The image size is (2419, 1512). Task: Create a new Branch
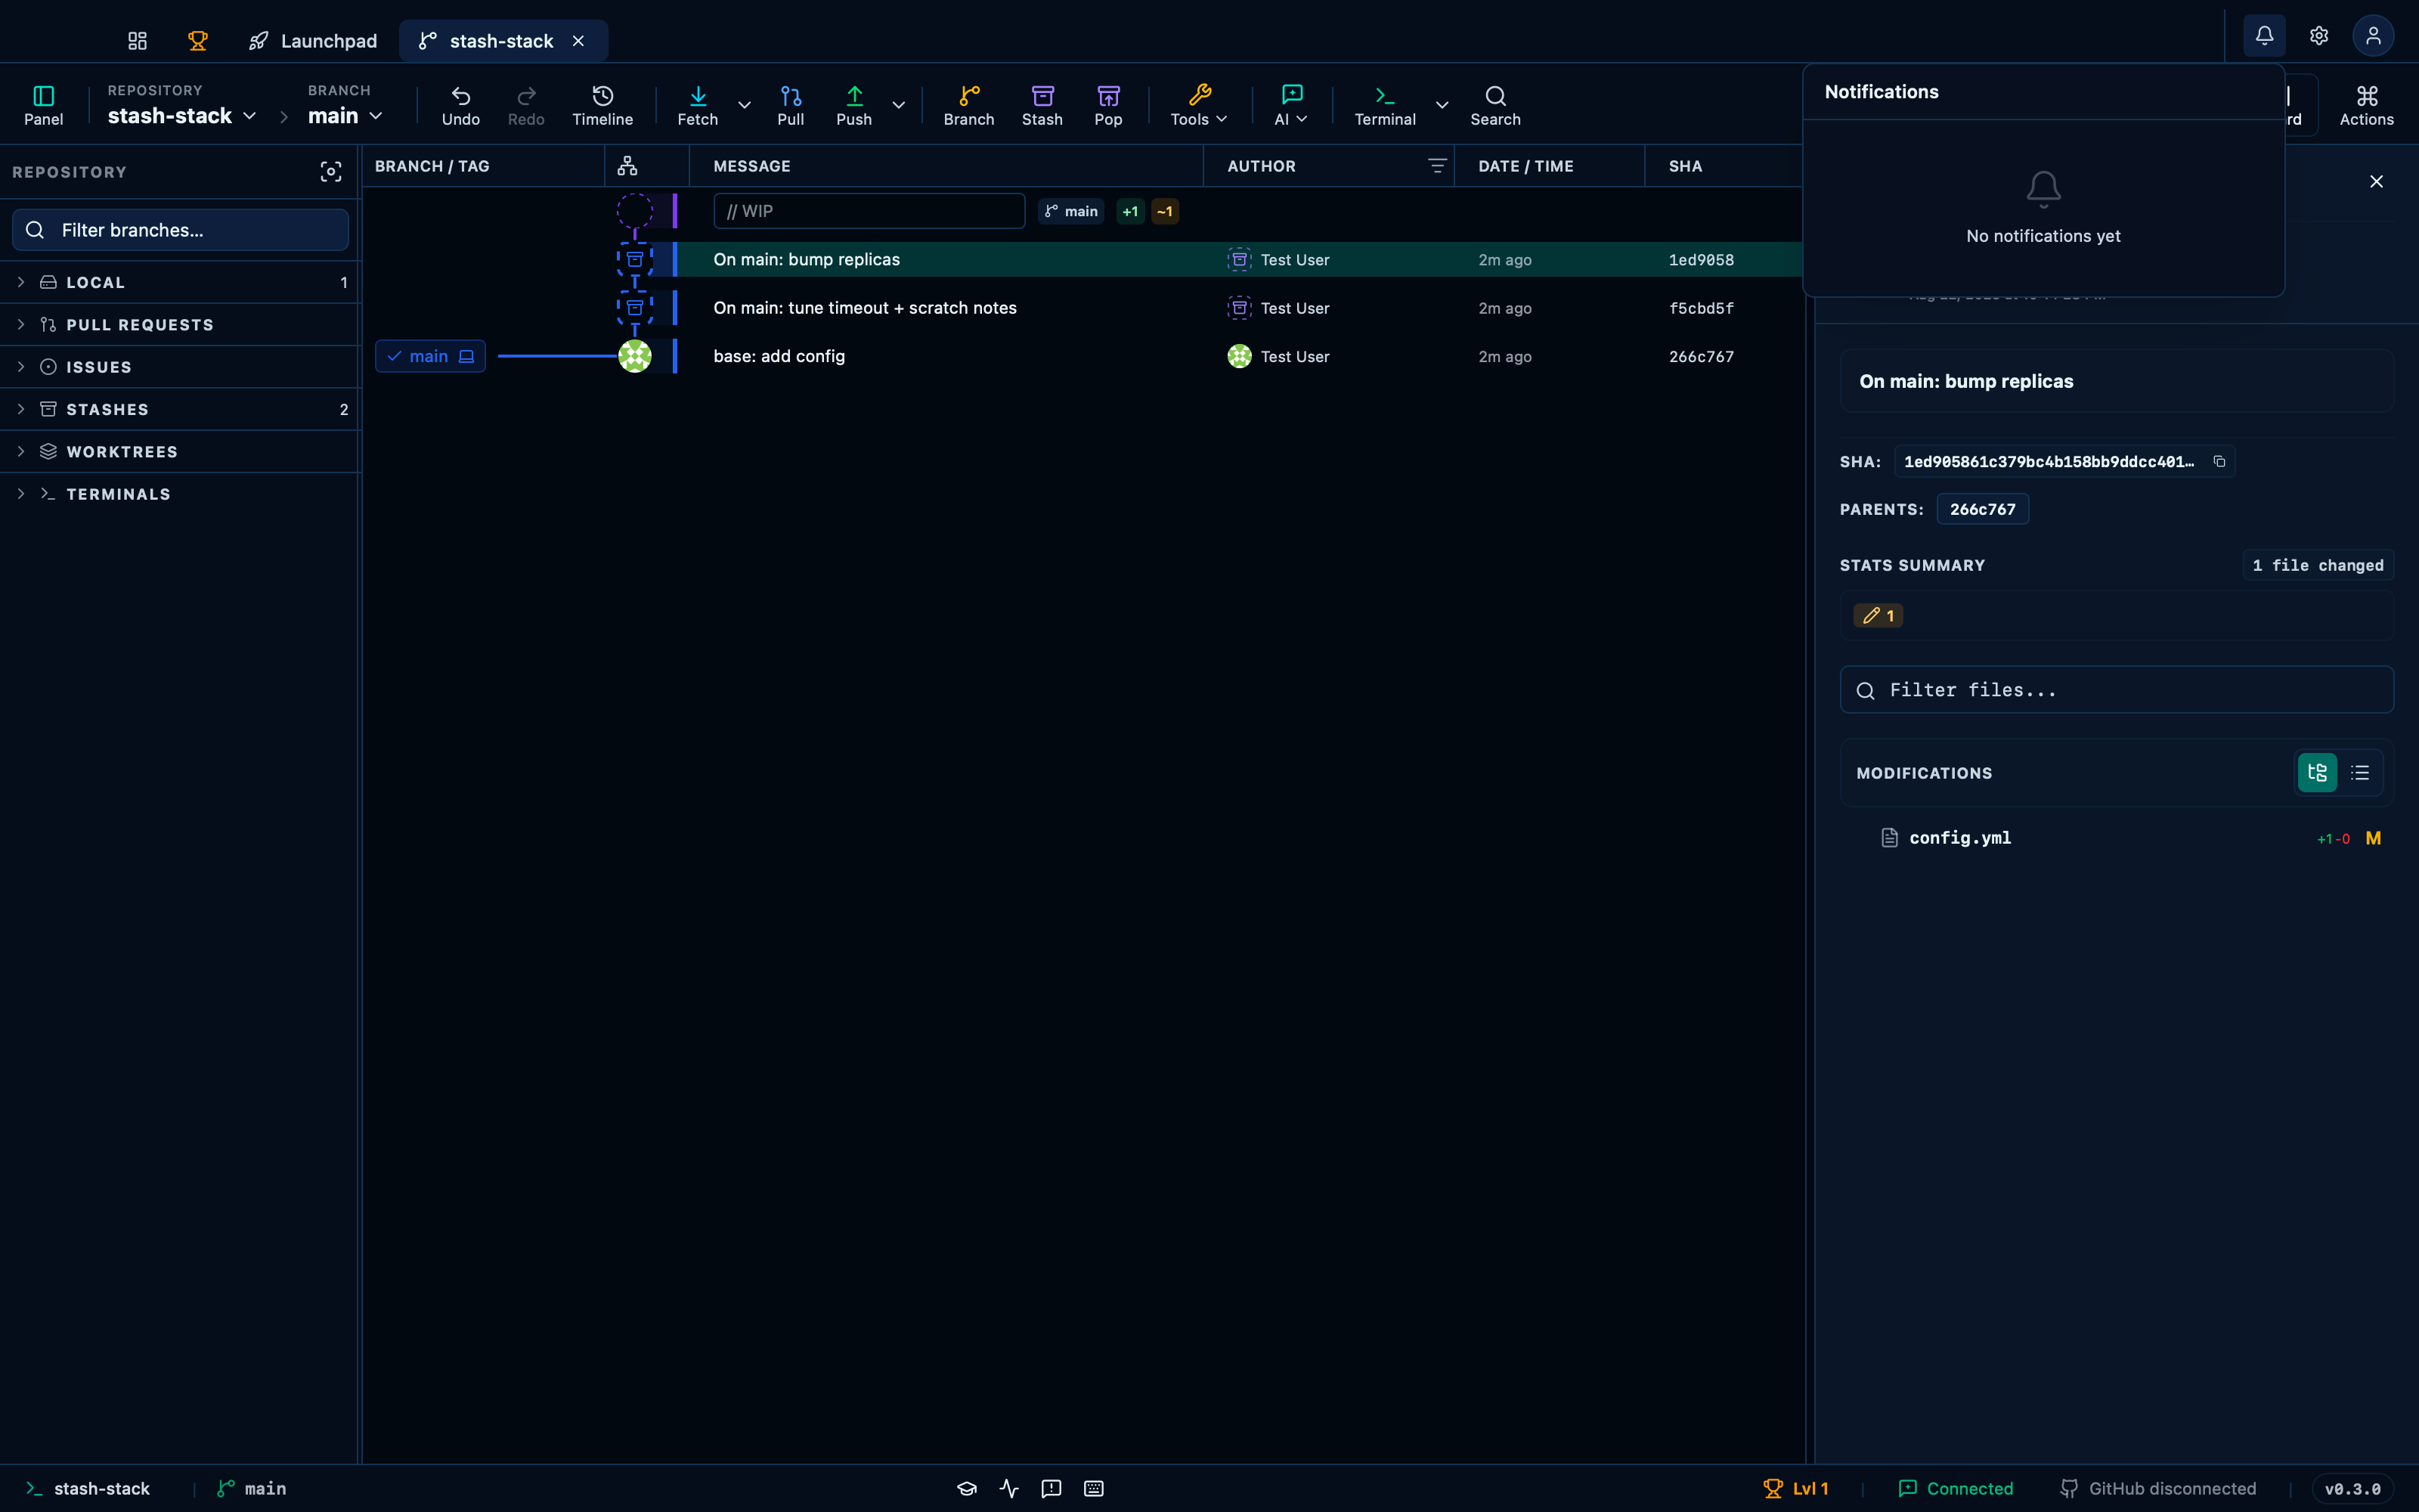click(x=968, y=105)
